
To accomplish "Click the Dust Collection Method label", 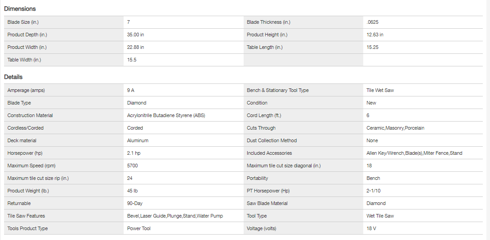I will [272, 140].
